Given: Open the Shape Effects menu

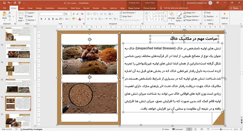Looking at the screenshot, I should pos(191,20).
